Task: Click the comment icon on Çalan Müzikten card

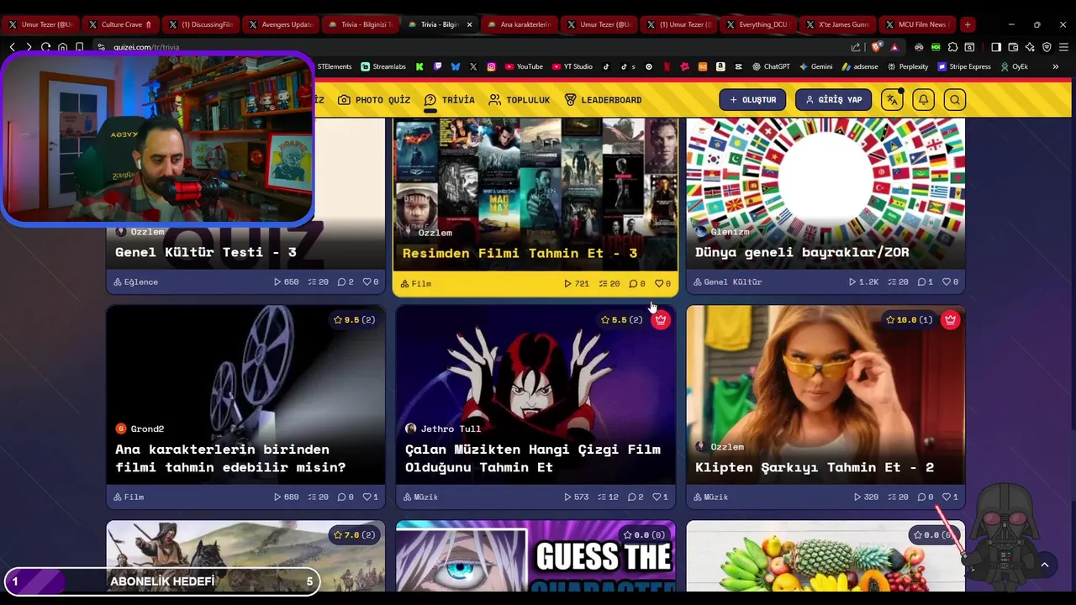Action: click(632, 497)
